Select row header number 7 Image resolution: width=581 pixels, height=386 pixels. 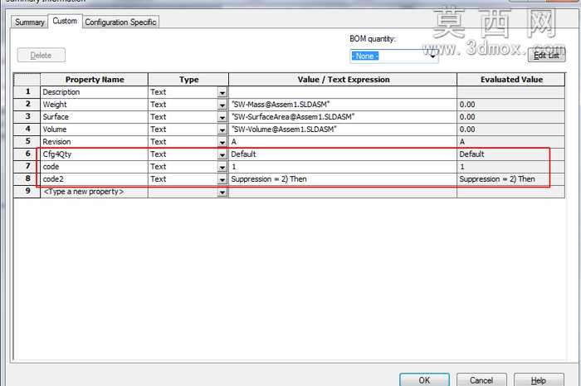[27, 166]
